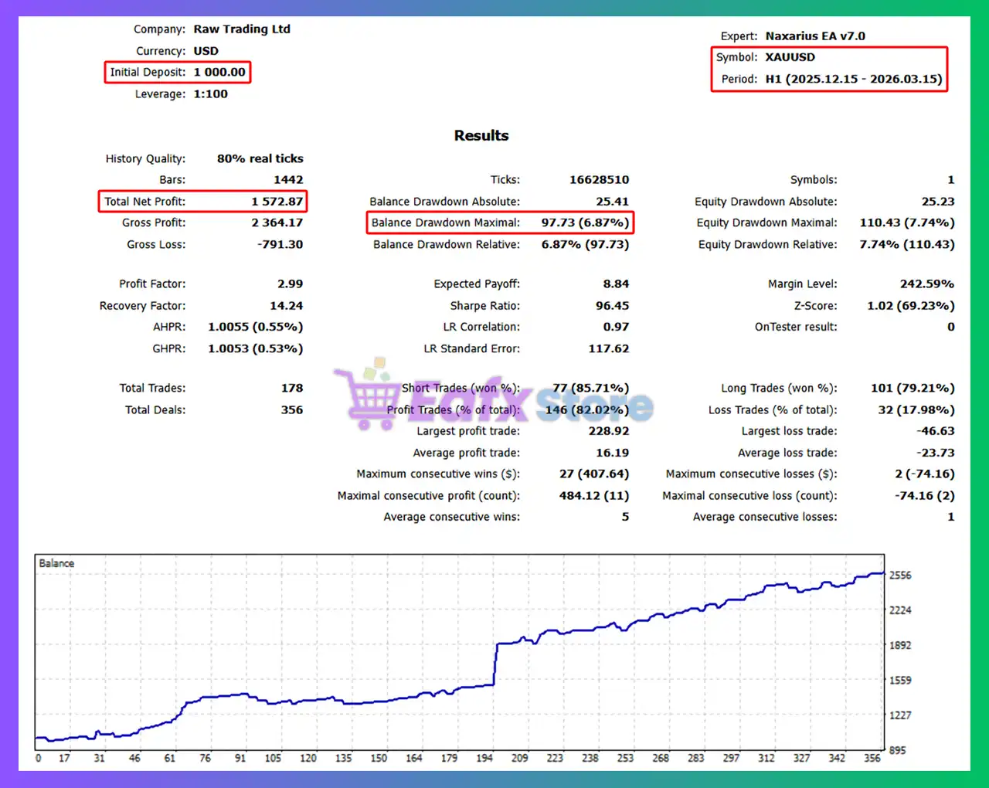989x788 pixels.
Task: Click the Period H1 date range
Action: point(853,79)
